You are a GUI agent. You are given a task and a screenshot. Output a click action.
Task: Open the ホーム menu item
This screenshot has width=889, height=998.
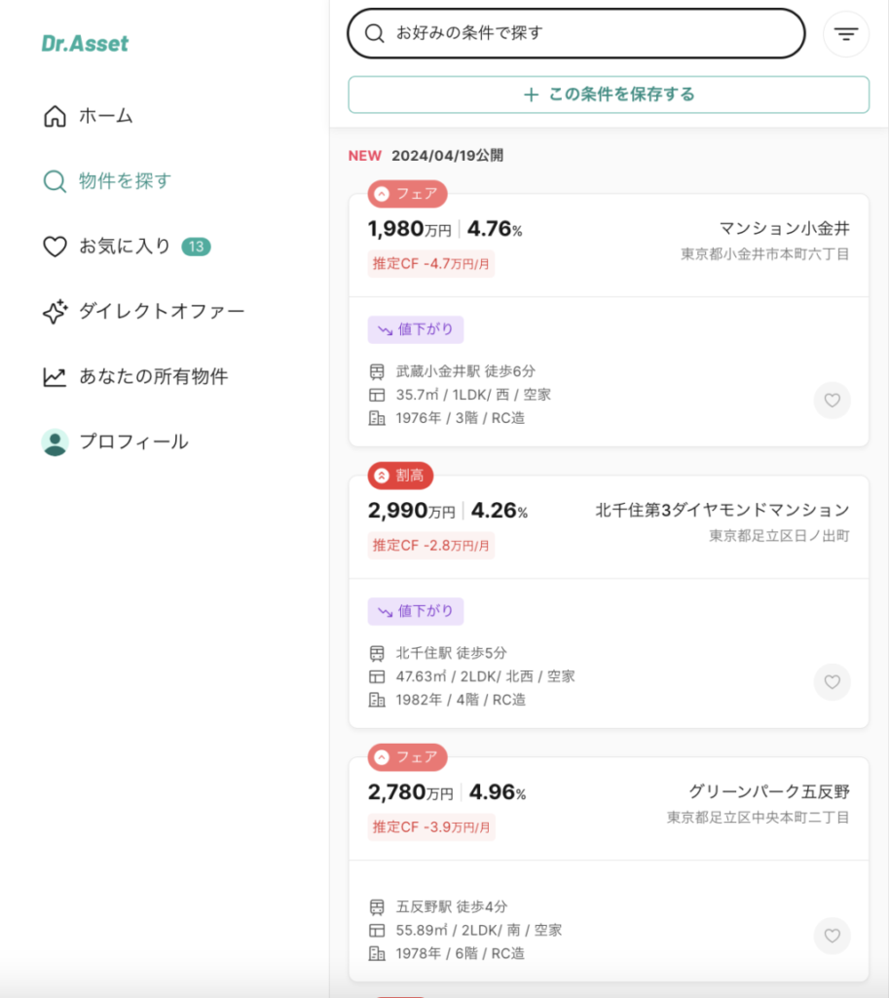coord(105,116)
